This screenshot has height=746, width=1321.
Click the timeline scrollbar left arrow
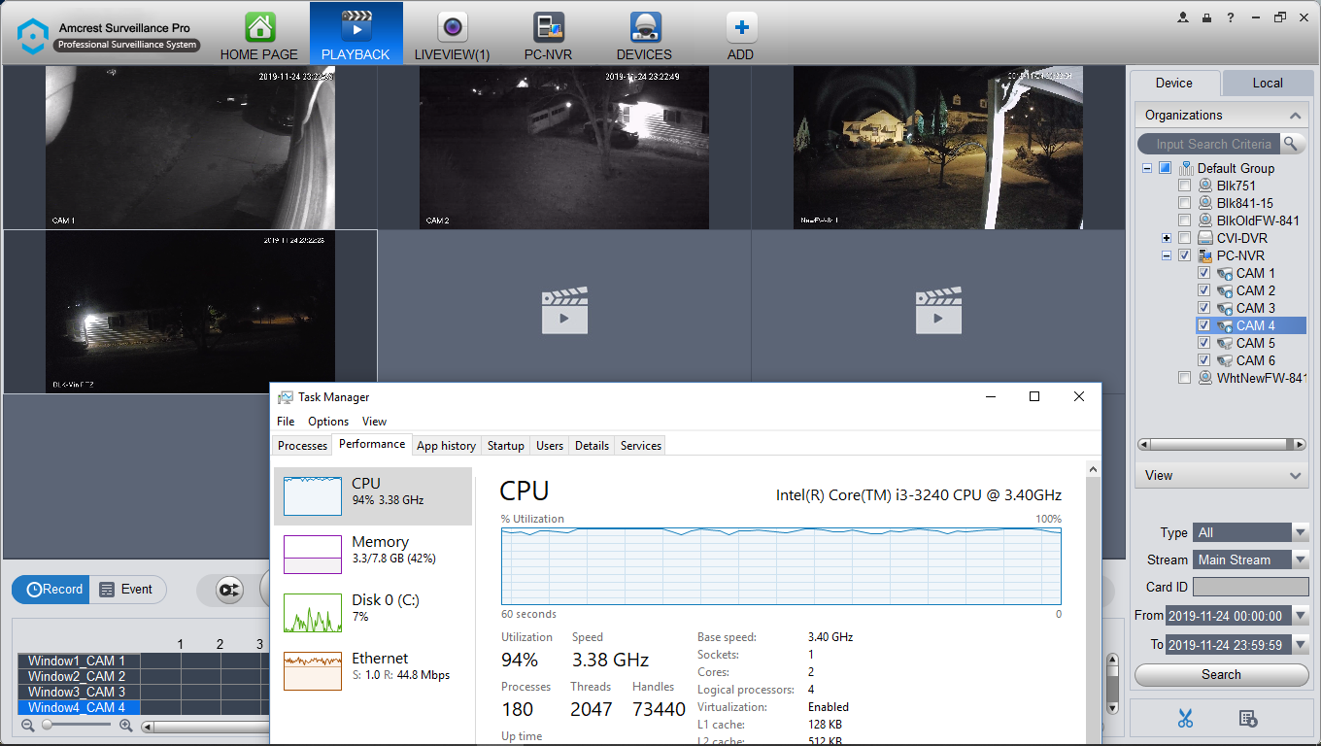[148, 726]
